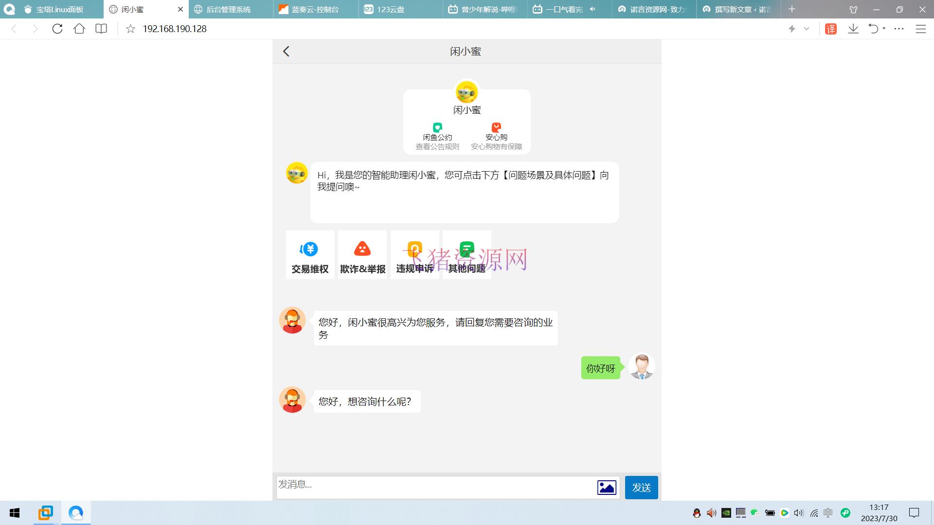
Task: Open the browser downloads panel
Action: tap(853, 29)
